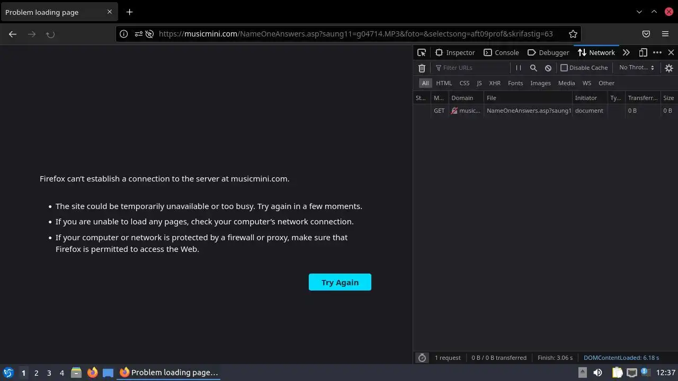Activate the element picker tool
The image size is (678, 381).
422,52
